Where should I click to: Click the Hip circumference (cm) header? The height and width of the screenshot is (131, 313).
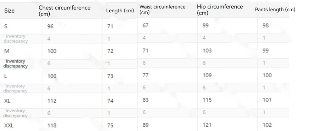point(220,10)
